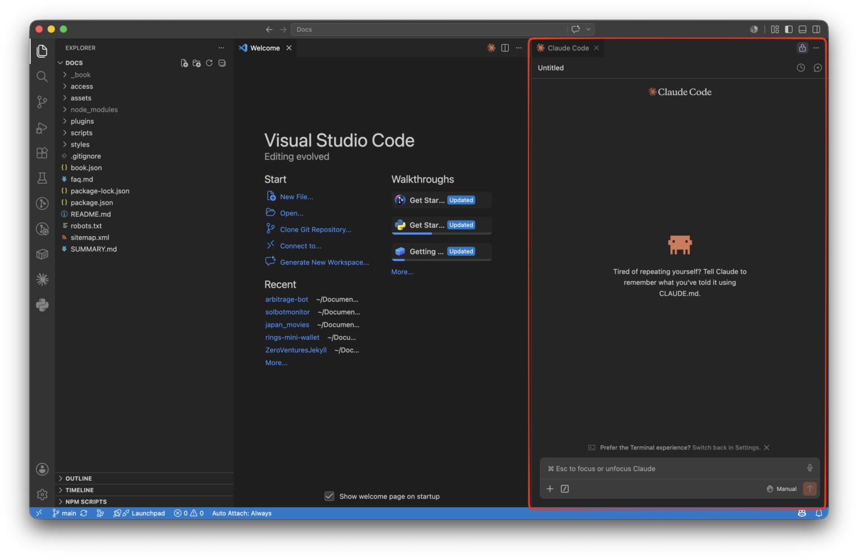Open the slash commands menu in Claude
The width and height of the screenshot is (858, 558).
point(565,489)
